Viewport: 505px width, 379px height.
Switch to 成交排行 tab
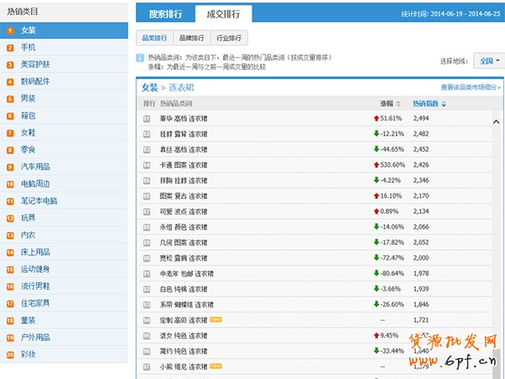coord(224,13)
